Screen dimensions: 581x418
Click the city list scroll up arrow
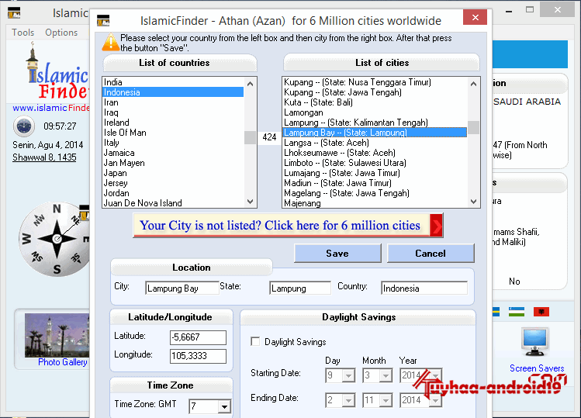(x=473, y=84)
